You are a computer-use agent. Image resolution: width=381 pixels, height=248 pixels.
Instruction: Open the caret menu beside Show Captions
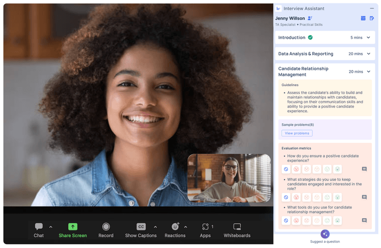(x=155, y=227)
